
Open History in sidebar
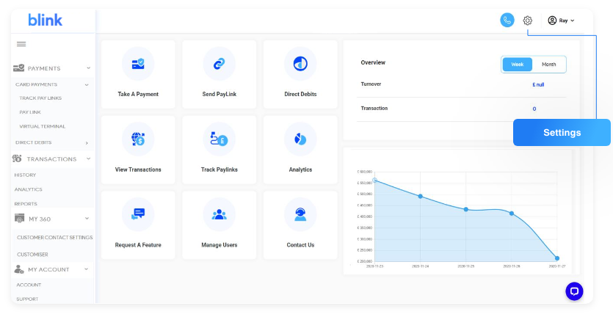point(25,175)
